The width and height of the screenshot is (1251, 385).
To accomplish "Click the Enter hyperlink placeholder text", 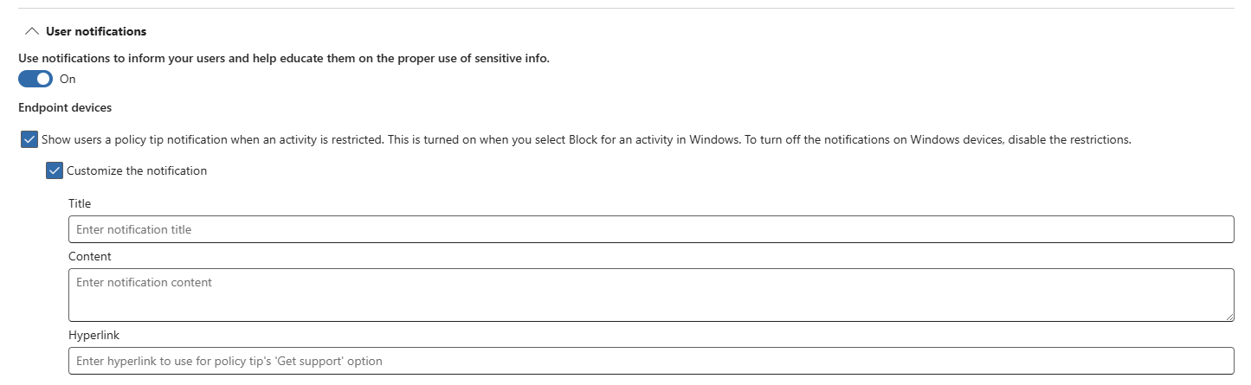I will pyautogui.click(x=229, y=361).
